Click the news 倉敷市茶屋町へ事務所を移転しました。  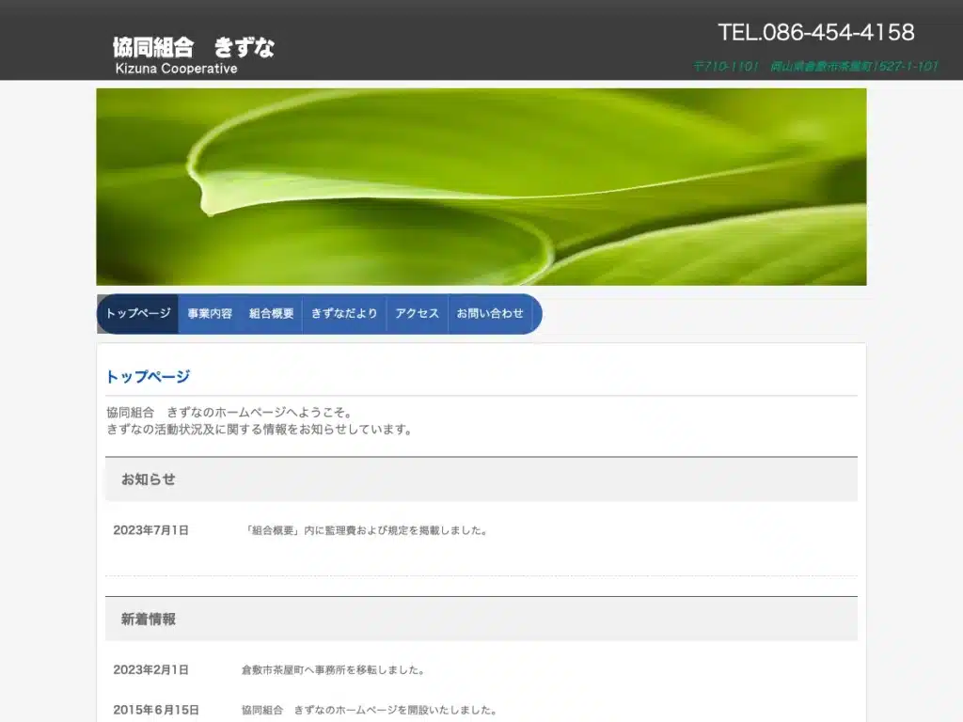(334, 669)
